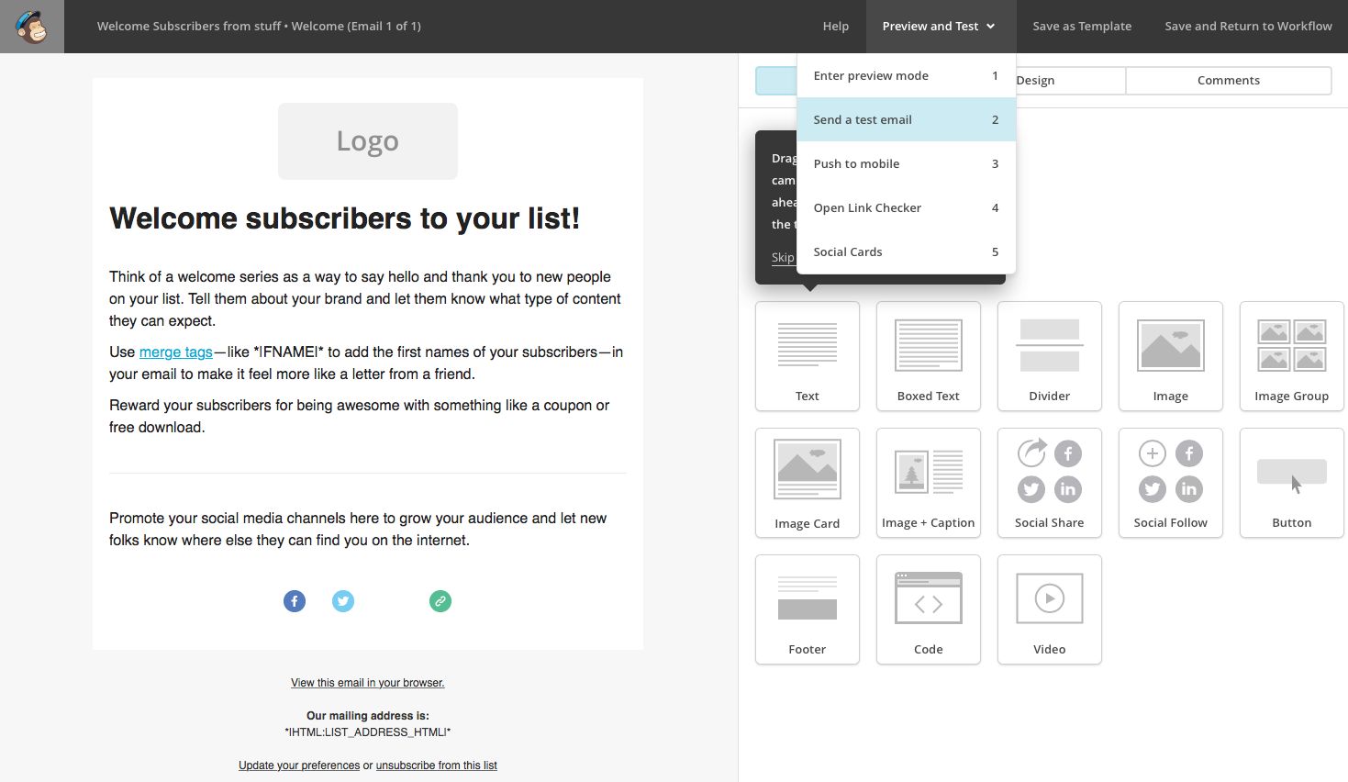The height and width of the screenshot is (782, 1348).
Task: Open Social Cards from menu
Action: pyautogui.click(x=907, y=251)
